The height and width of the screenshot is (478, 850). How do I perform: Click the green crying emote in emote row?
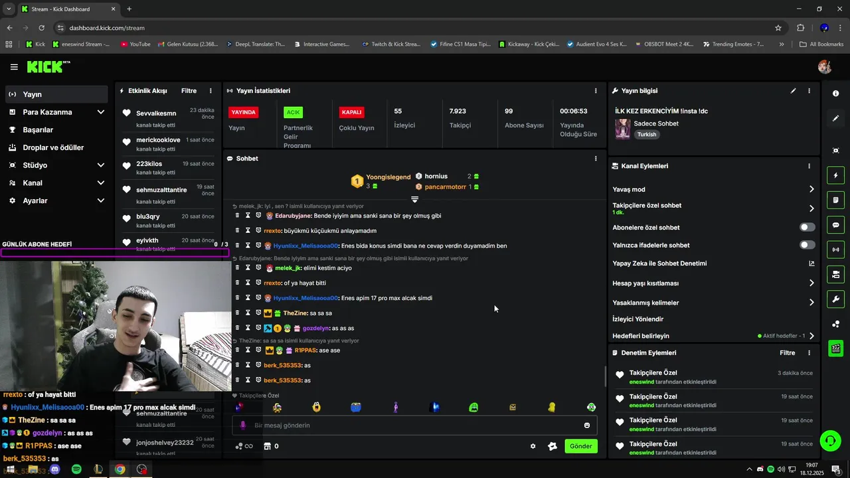(x=473, y=407)
